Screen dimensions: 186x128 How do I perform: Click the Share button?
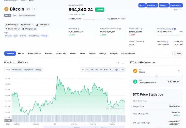pos(178,53)
